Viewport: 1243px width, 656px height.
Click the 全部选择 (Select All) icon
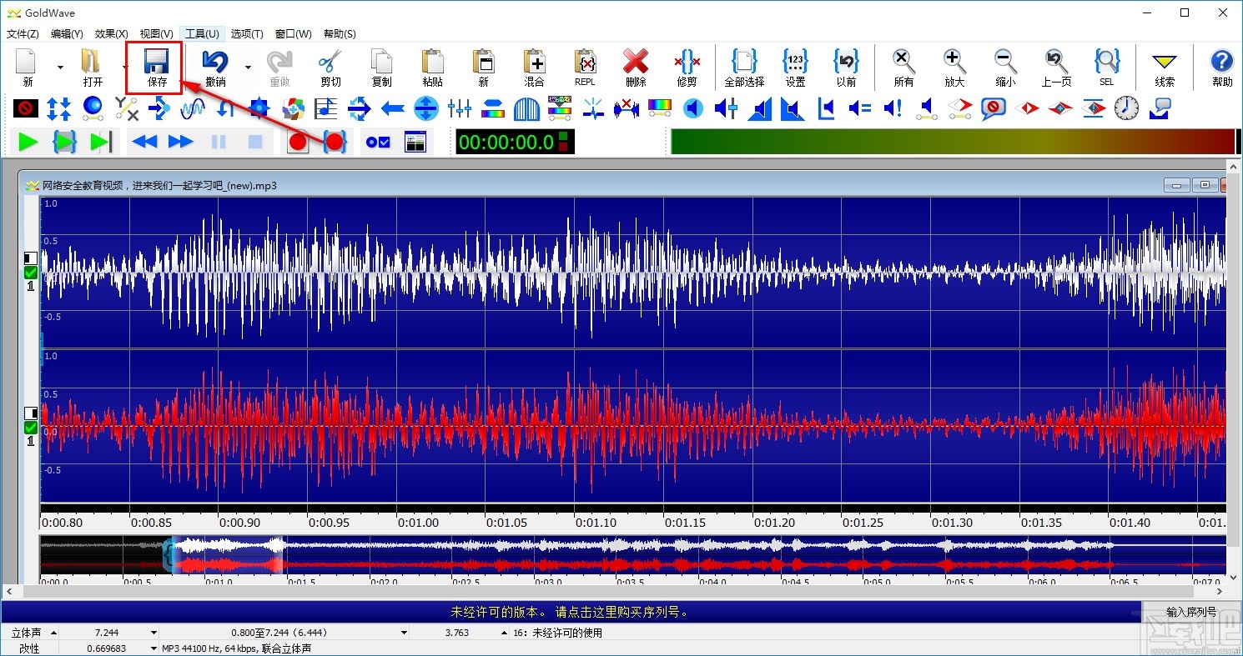pos(744,61)
